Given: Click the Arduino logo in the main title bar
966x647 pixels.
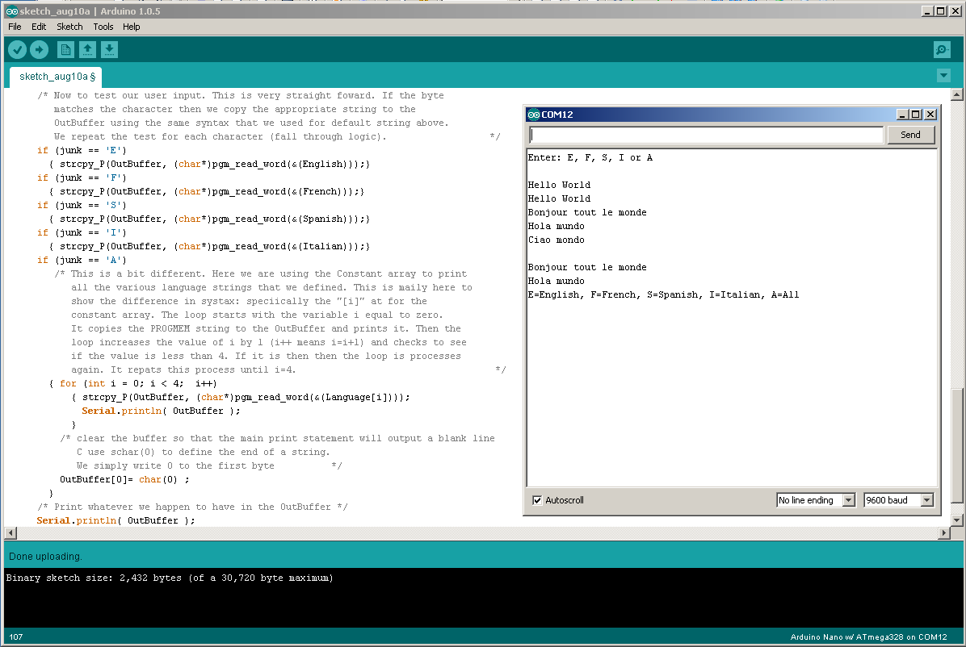Looking at the screenshot, I should (11, 11).
